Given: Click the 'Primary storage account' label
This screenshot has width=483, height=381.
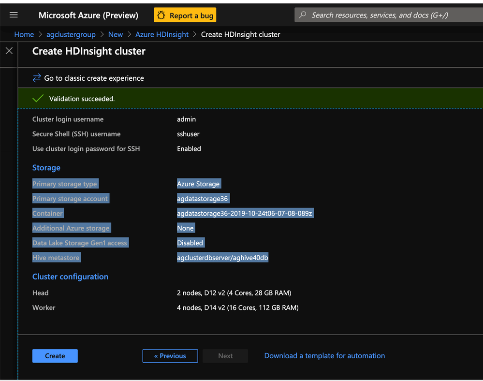Looking at the screenshot, I should click(x=71, y=198).
